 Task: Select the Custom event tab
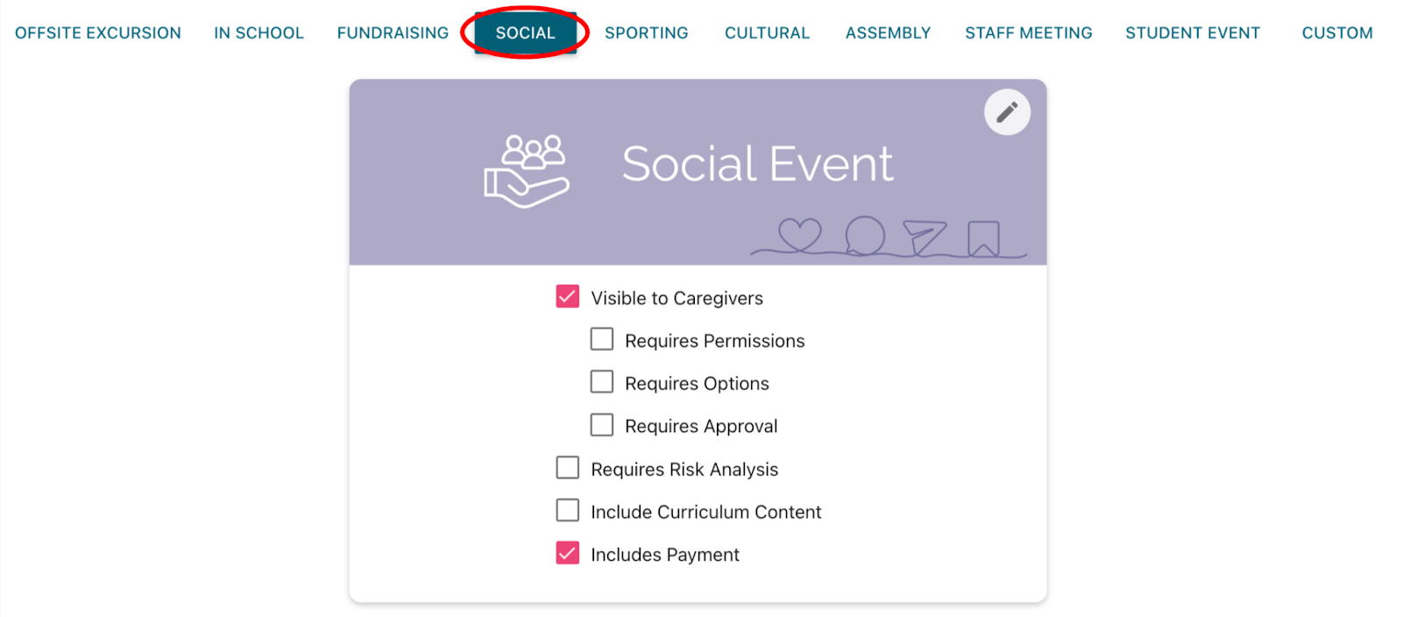tap(1337, 33)
